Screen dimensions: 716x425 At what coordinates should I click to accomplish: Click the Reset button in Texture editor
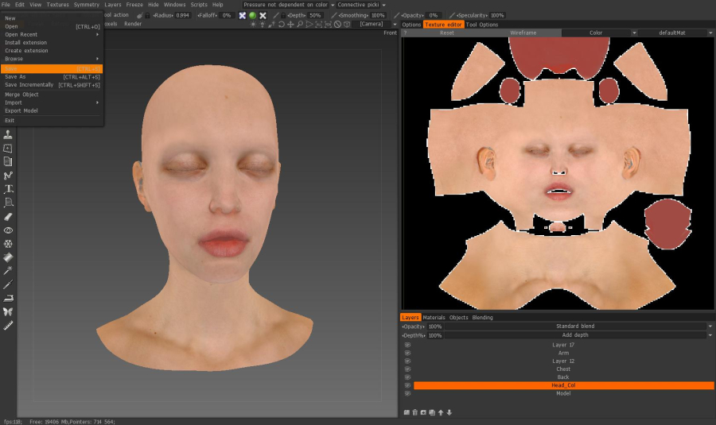click(446, 33)
